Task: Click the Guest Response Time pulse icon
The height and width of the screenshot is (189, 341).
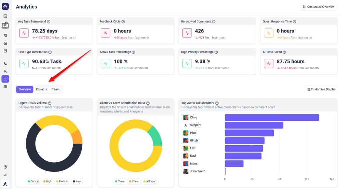Action: [269, 33]
